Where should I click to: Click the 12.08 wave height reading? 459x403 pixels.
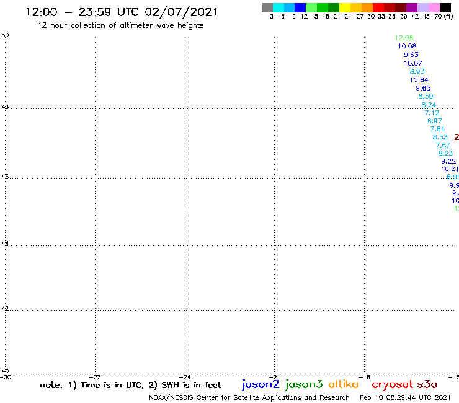point(404,38)
